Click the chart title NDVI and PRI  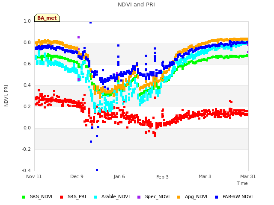136,5
